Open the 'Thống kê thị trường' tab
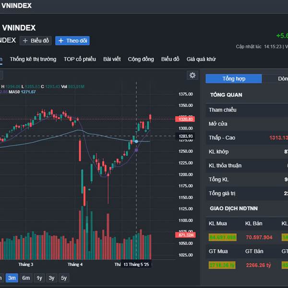 (33, 59)
